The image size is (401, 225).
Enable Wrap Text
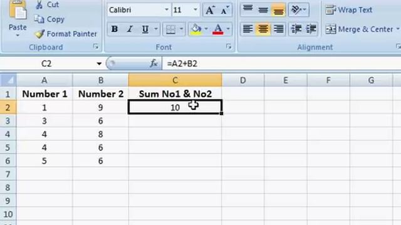click(x=349, y=10)
